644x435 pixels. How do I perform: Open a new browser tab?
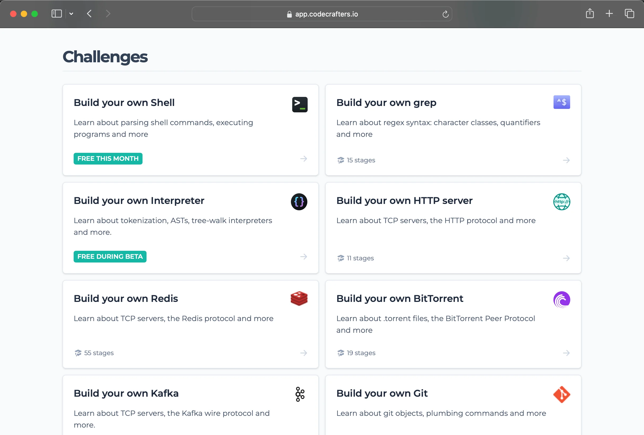pos(609,14)
